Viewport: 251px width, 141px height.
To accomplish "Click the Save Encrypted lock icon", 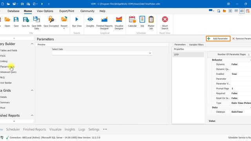I will [x=51, y=19].
